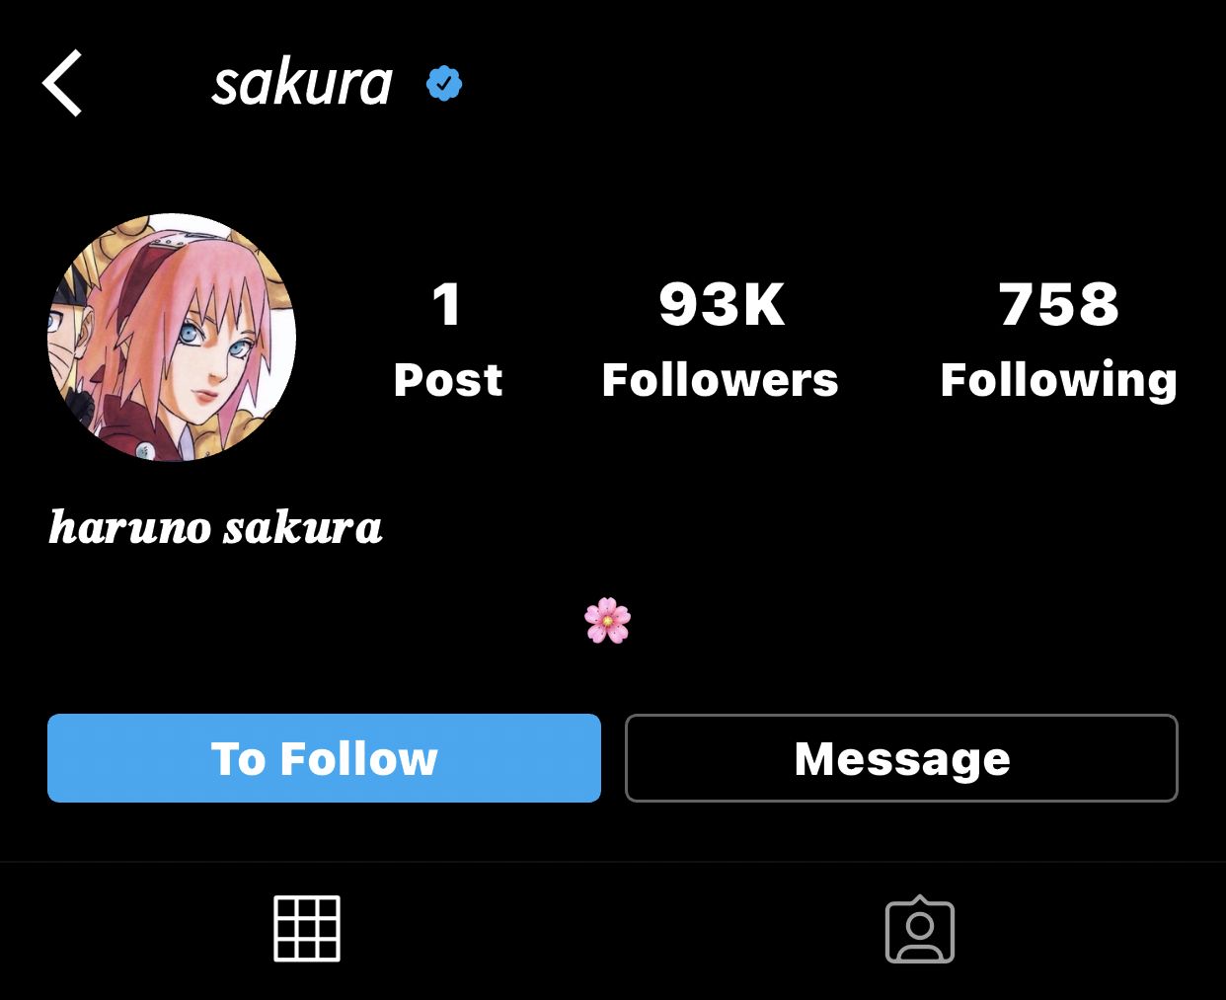1226x1000 pixels.
Task: Tap the cherry blossom emoji in bio
Action: pyautogui.click(x=607, y=621)
